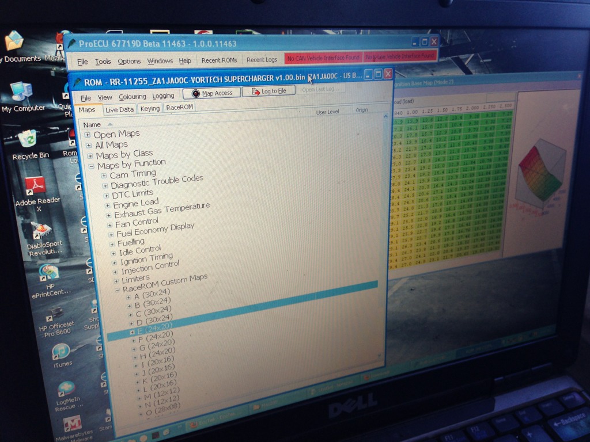This screenshot has width=590, height=442.
Task: Switch to the Live Data tab
Action: [119, 109]
